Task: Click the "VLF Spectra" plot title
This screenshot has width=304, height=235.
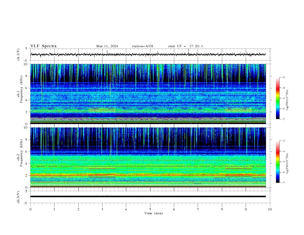Action: 43,46
